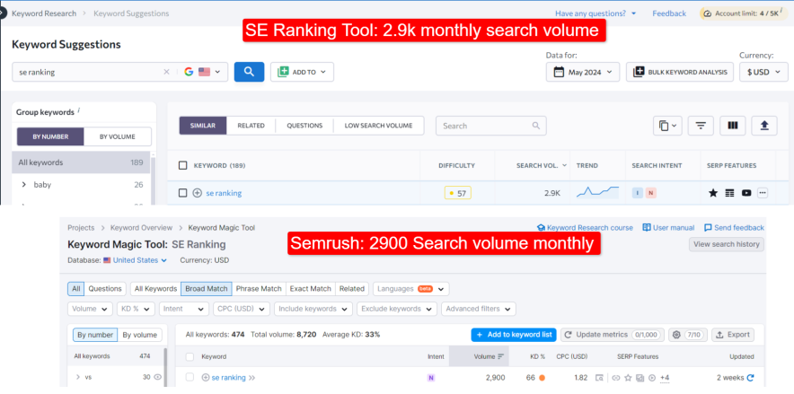Select the Semrush Phrase Match tab

[x=259, y=289]
